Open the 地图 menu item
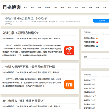 [x=84, y=8]
